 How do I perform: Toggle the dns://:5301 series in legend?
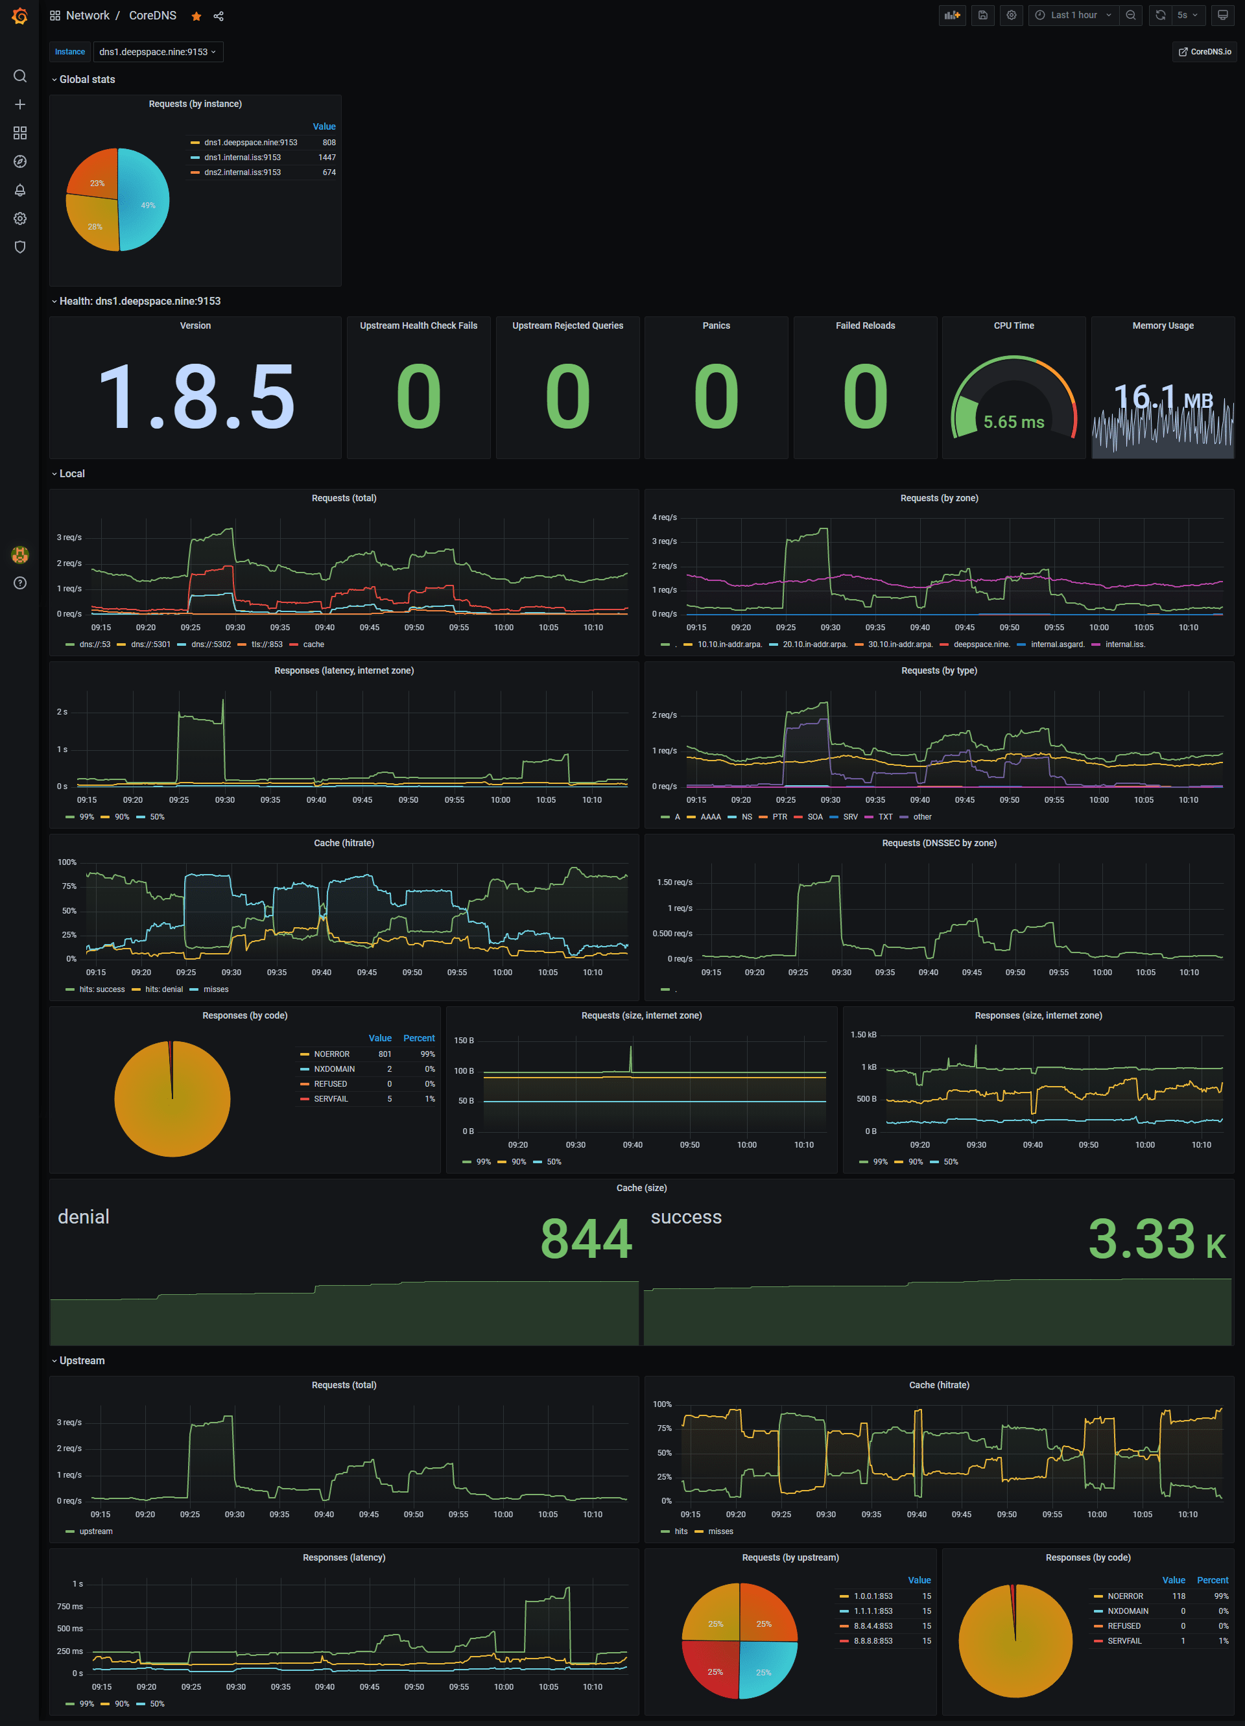click(150, 644)
